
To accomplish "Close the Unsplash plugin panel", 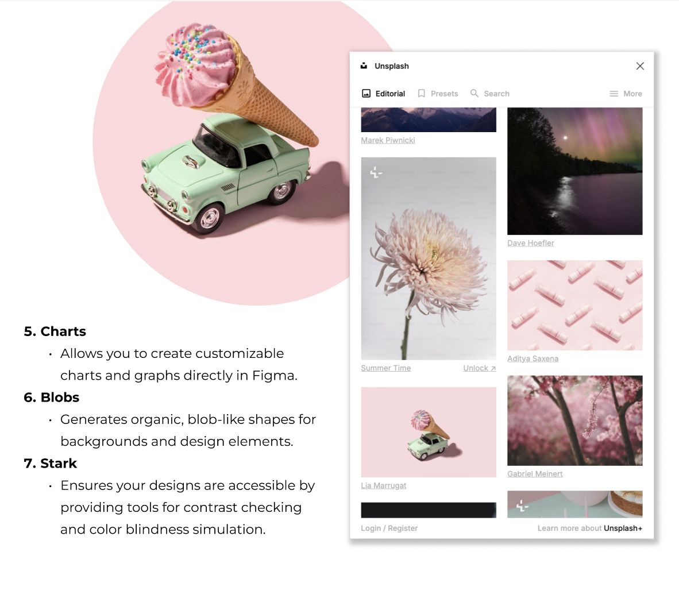I will pyautogui.click(x=640, y=66).
